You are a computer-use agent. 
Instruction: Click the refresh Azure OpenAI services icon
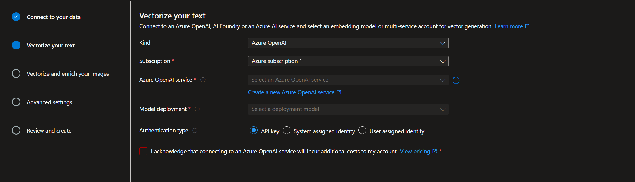click(x=456, y=80)
